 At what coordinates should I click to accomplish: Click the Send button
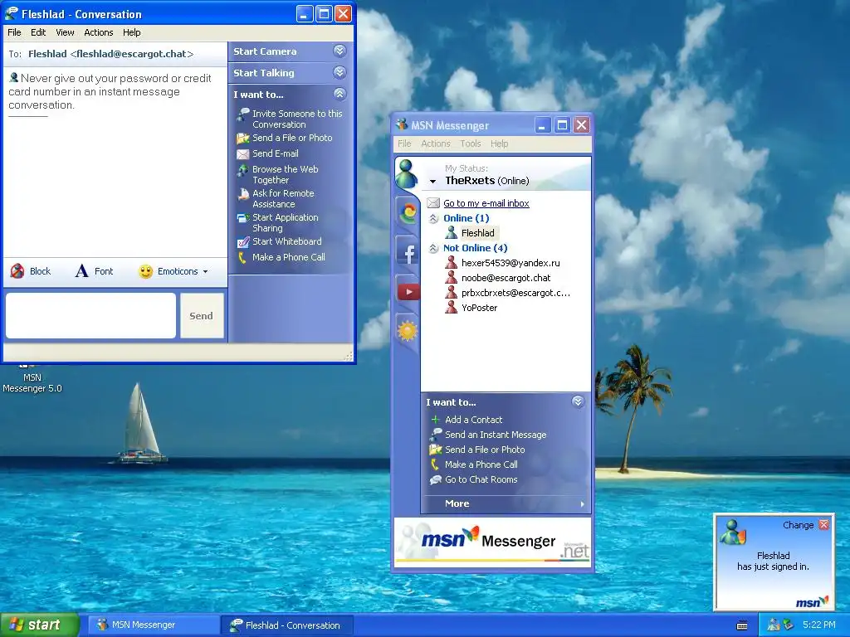[202, 316]
